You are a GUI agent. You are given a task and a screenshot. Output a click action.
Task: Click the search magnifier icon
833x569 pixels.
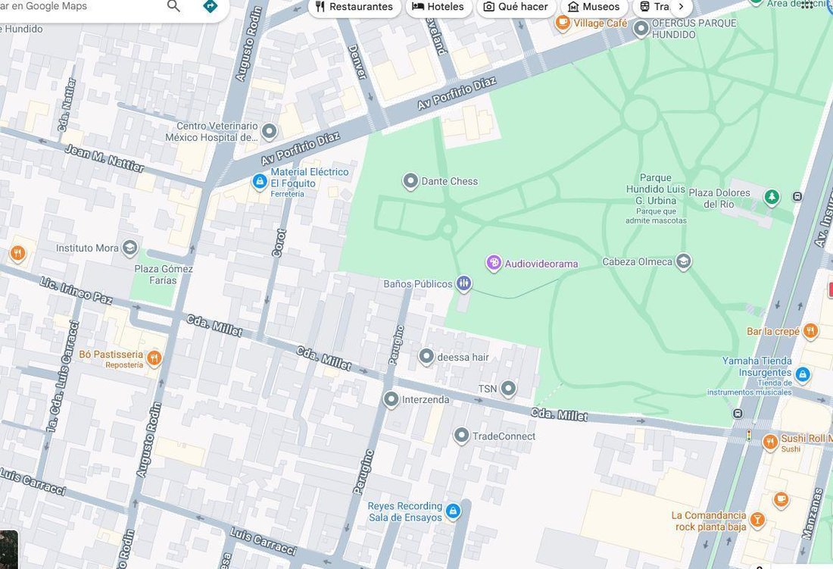pyautogui.click(x=173, y=6)
